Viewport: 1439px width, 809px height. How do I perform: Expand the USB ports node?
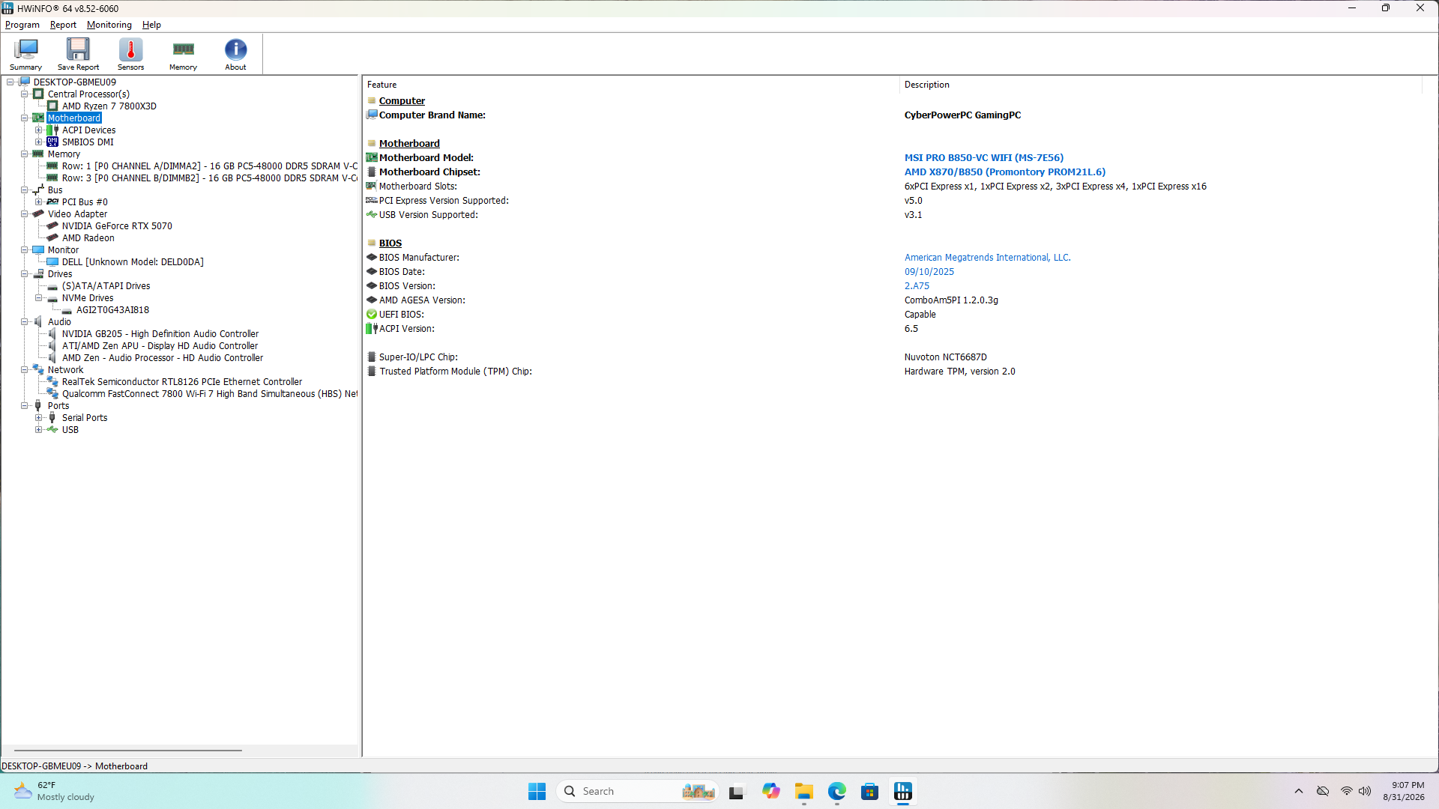39,430
